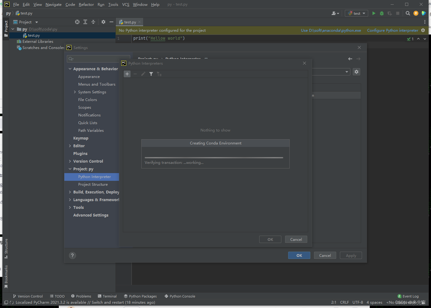Open the VCS menu
431x308 pixels.
click(126, 4)
